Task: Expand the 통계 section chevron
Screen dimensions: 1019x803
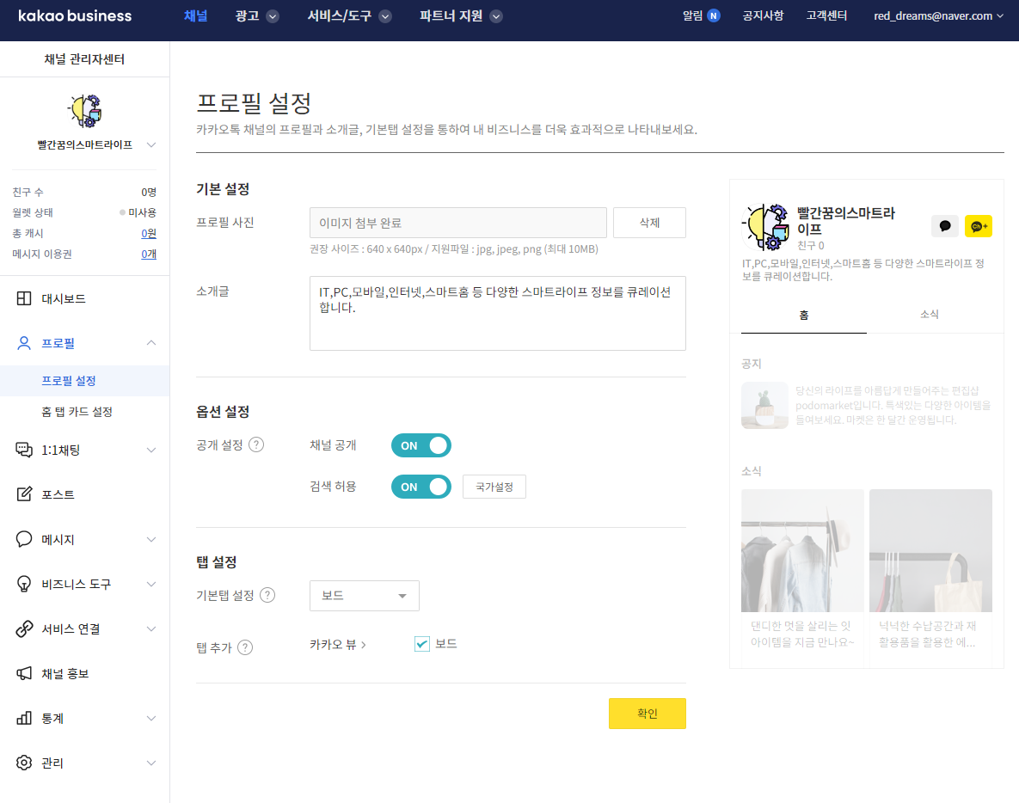Action: (151, 718)
